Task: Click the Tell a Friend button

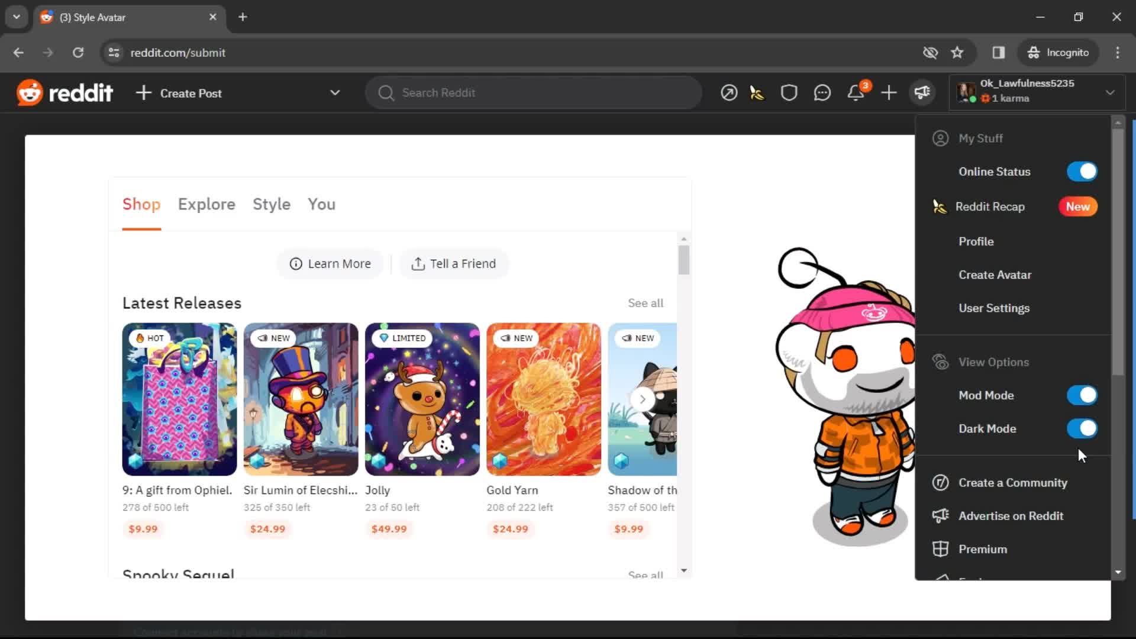Action: [x=454, y=263]
